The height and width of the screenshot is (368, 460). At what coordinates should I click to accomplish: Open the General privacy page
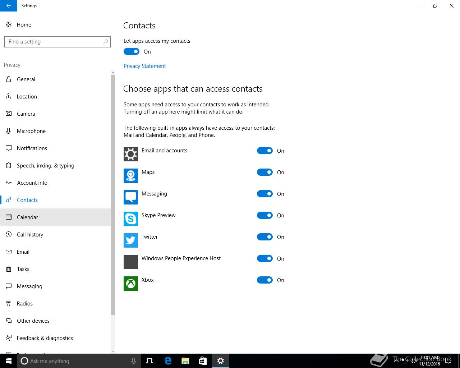[x=55, y=79]
